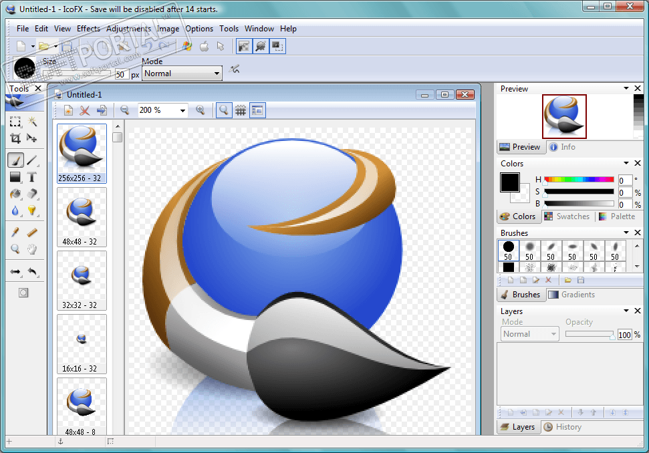Select the 48x48 - 32 image thumbnail

click(82, 217)
